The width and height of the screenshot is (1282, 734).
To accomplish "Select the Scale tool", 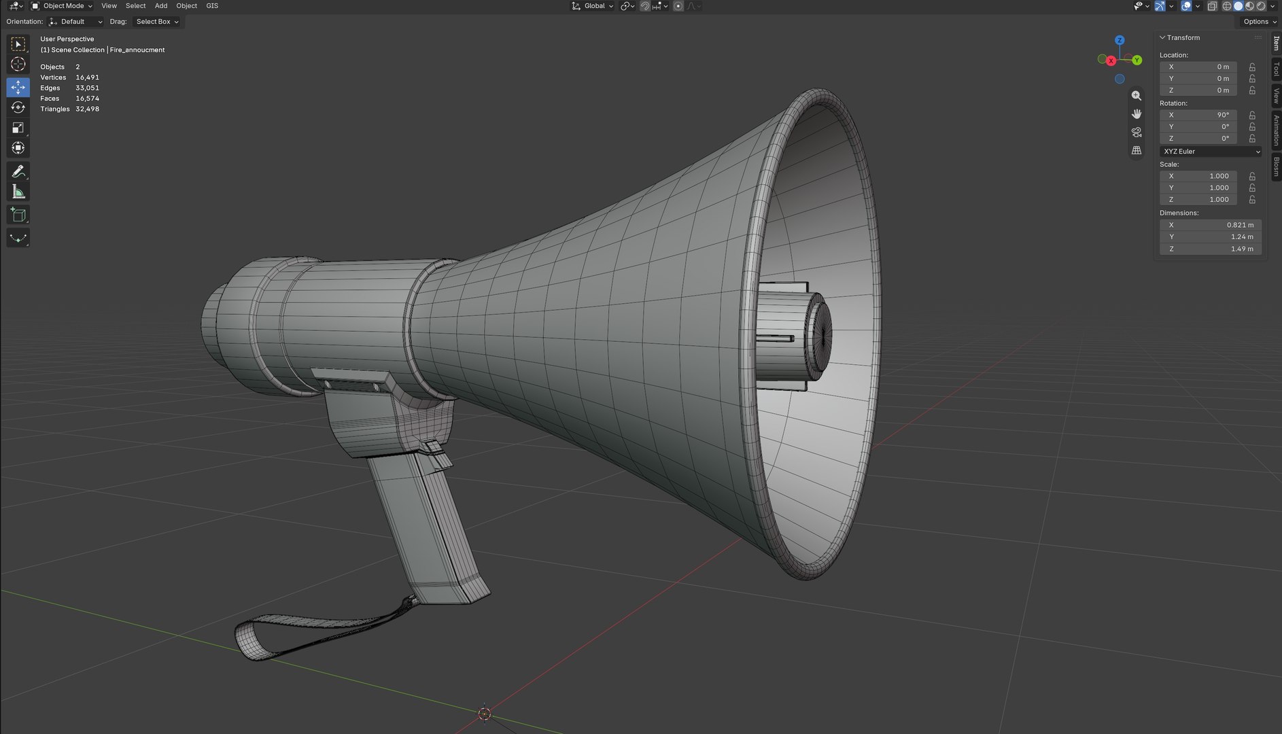I will pos(18,128).
